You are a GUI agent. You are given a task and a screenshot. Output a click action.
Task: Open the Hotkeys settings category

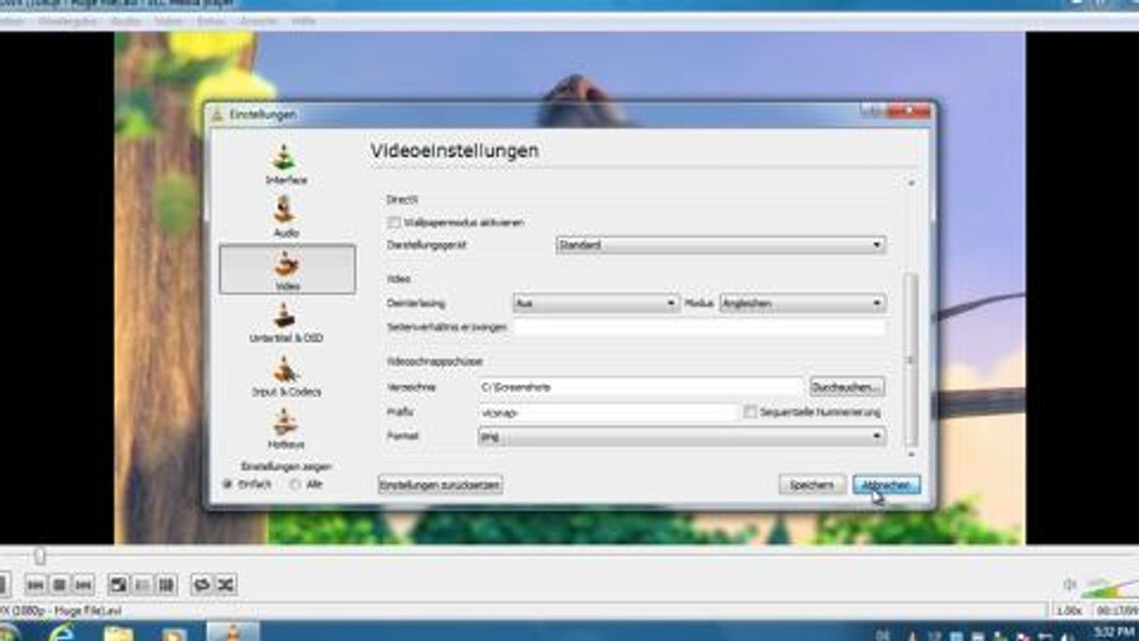(x=286, y=428)
